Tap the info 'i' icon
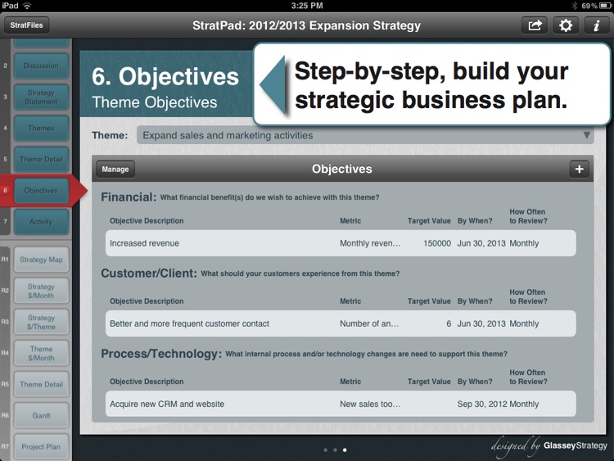The height and width of the screenshot is (461, 614). (x=597, y=25)
